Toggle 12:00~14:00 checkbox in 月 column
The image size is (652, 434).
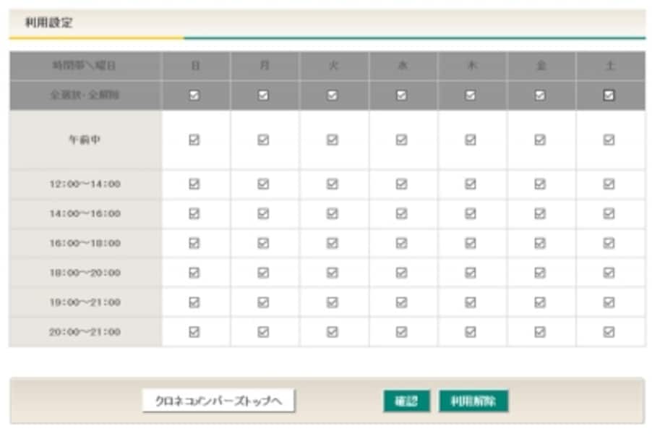[263, 184]
